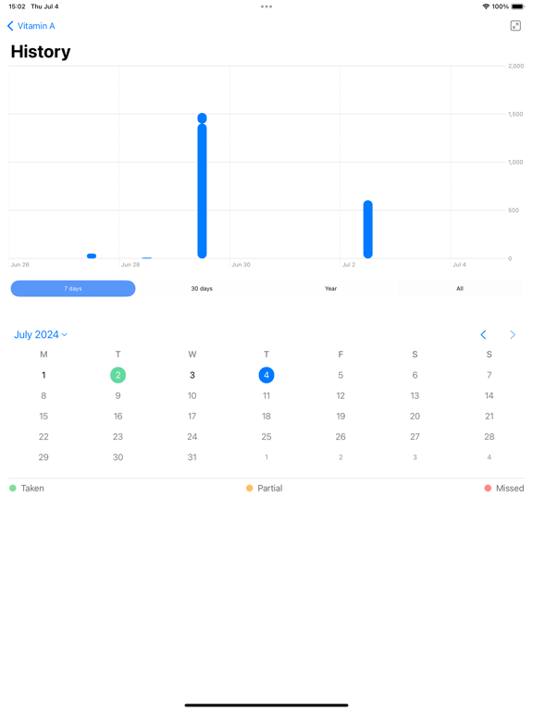Screen dimensions: 533x711
Task: Switch to Year range
Action: [331, 289]
